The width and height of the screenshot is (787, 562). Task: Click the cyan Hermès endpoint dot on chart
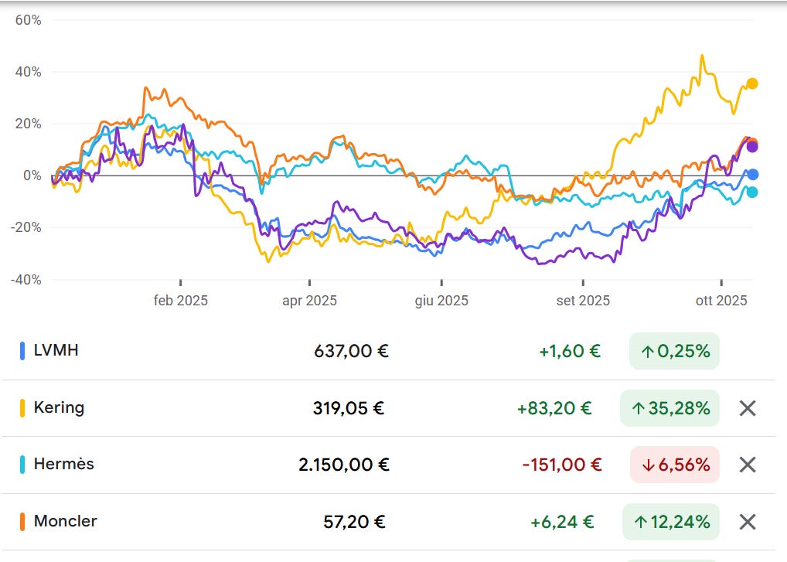click(752, 192)
